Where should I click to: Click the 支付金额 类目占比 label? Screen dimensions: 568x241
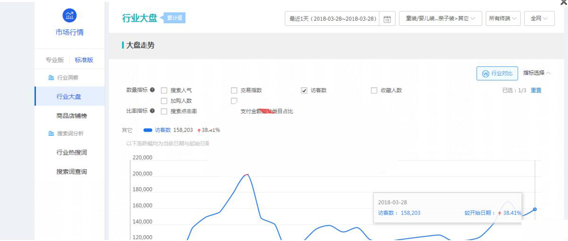coord(267,111)
